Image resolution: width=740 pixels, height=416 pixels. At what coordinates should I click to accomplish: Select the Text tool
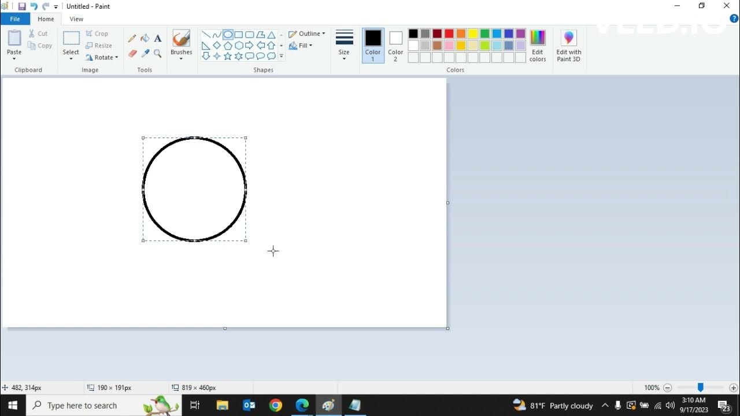click(x=158, y=38)
